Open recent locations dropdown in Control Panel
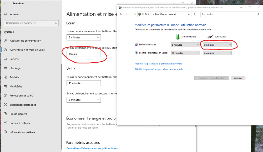The width and height of the screenshot is (263, 152). point(131,14)
